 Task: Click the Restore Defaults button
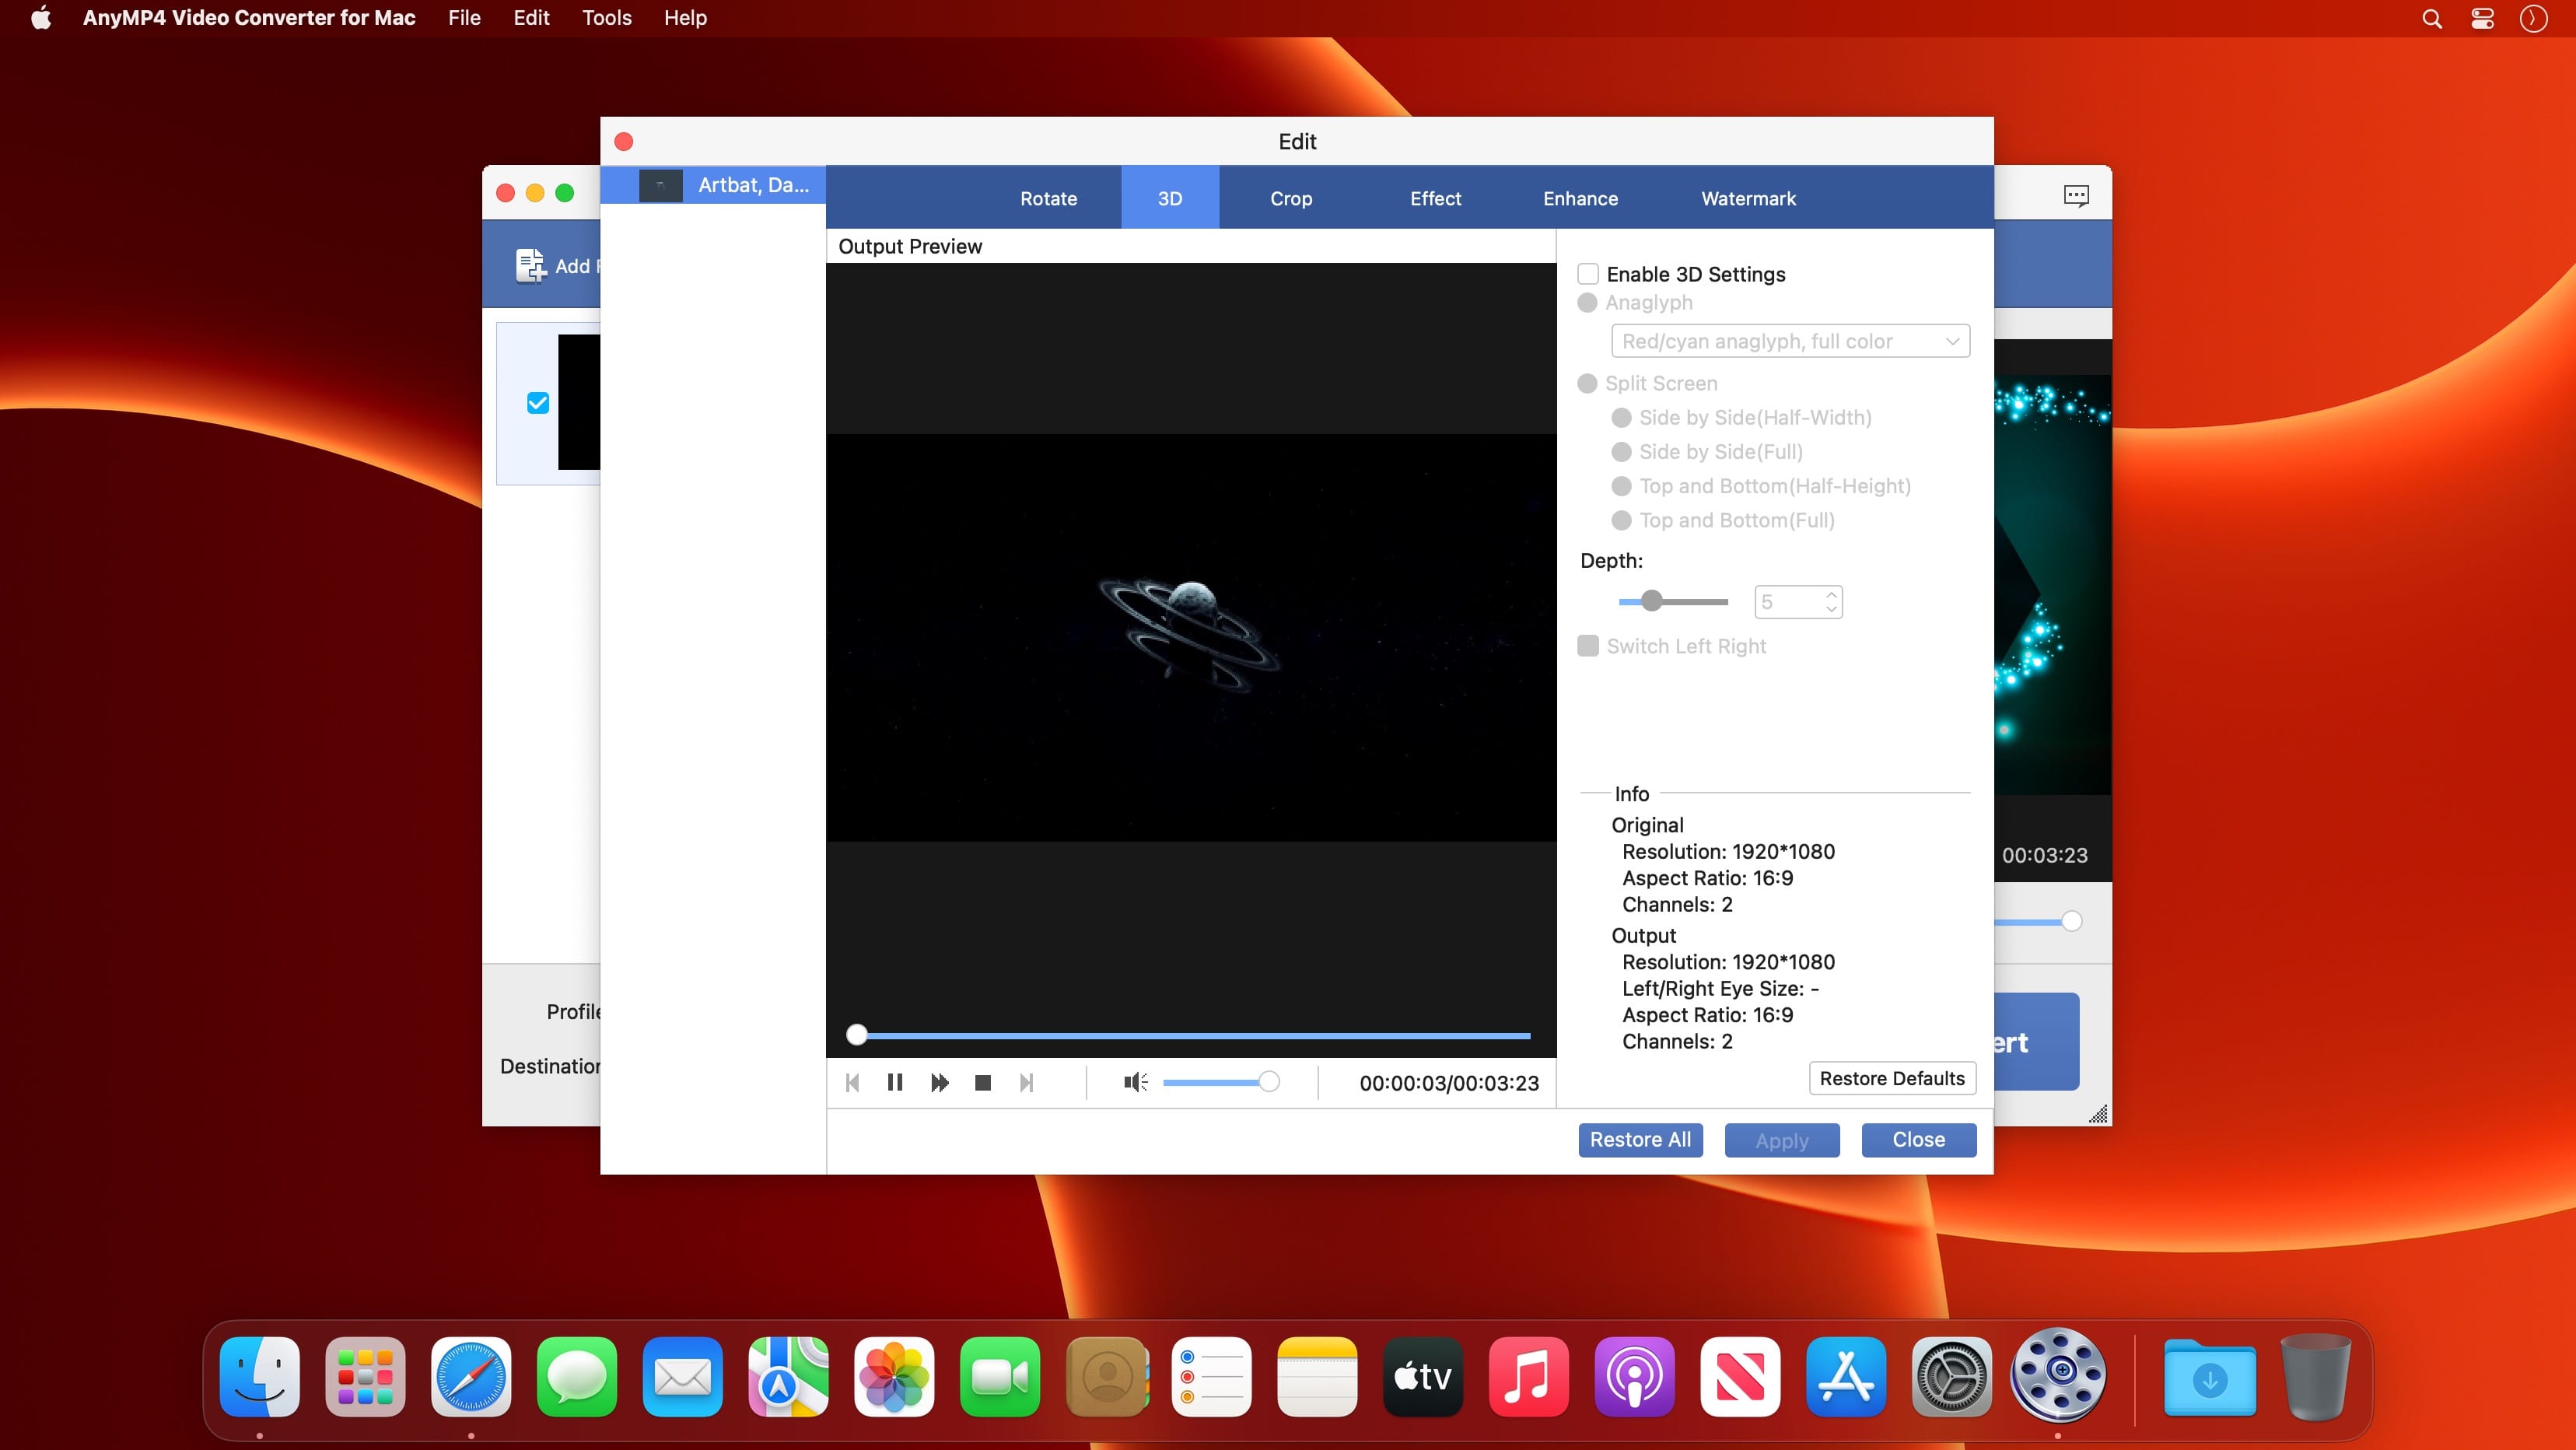pos(1892,1078)
